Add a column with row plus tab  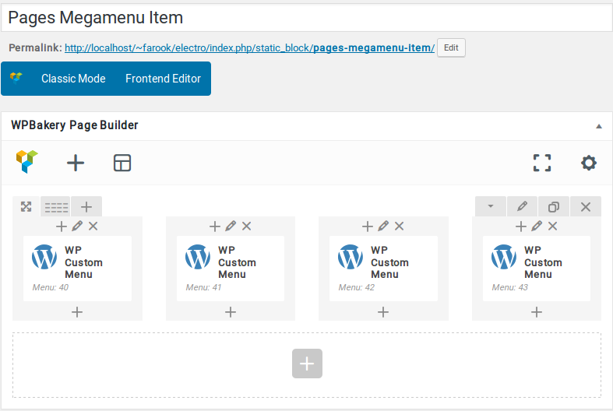point(86,207)
